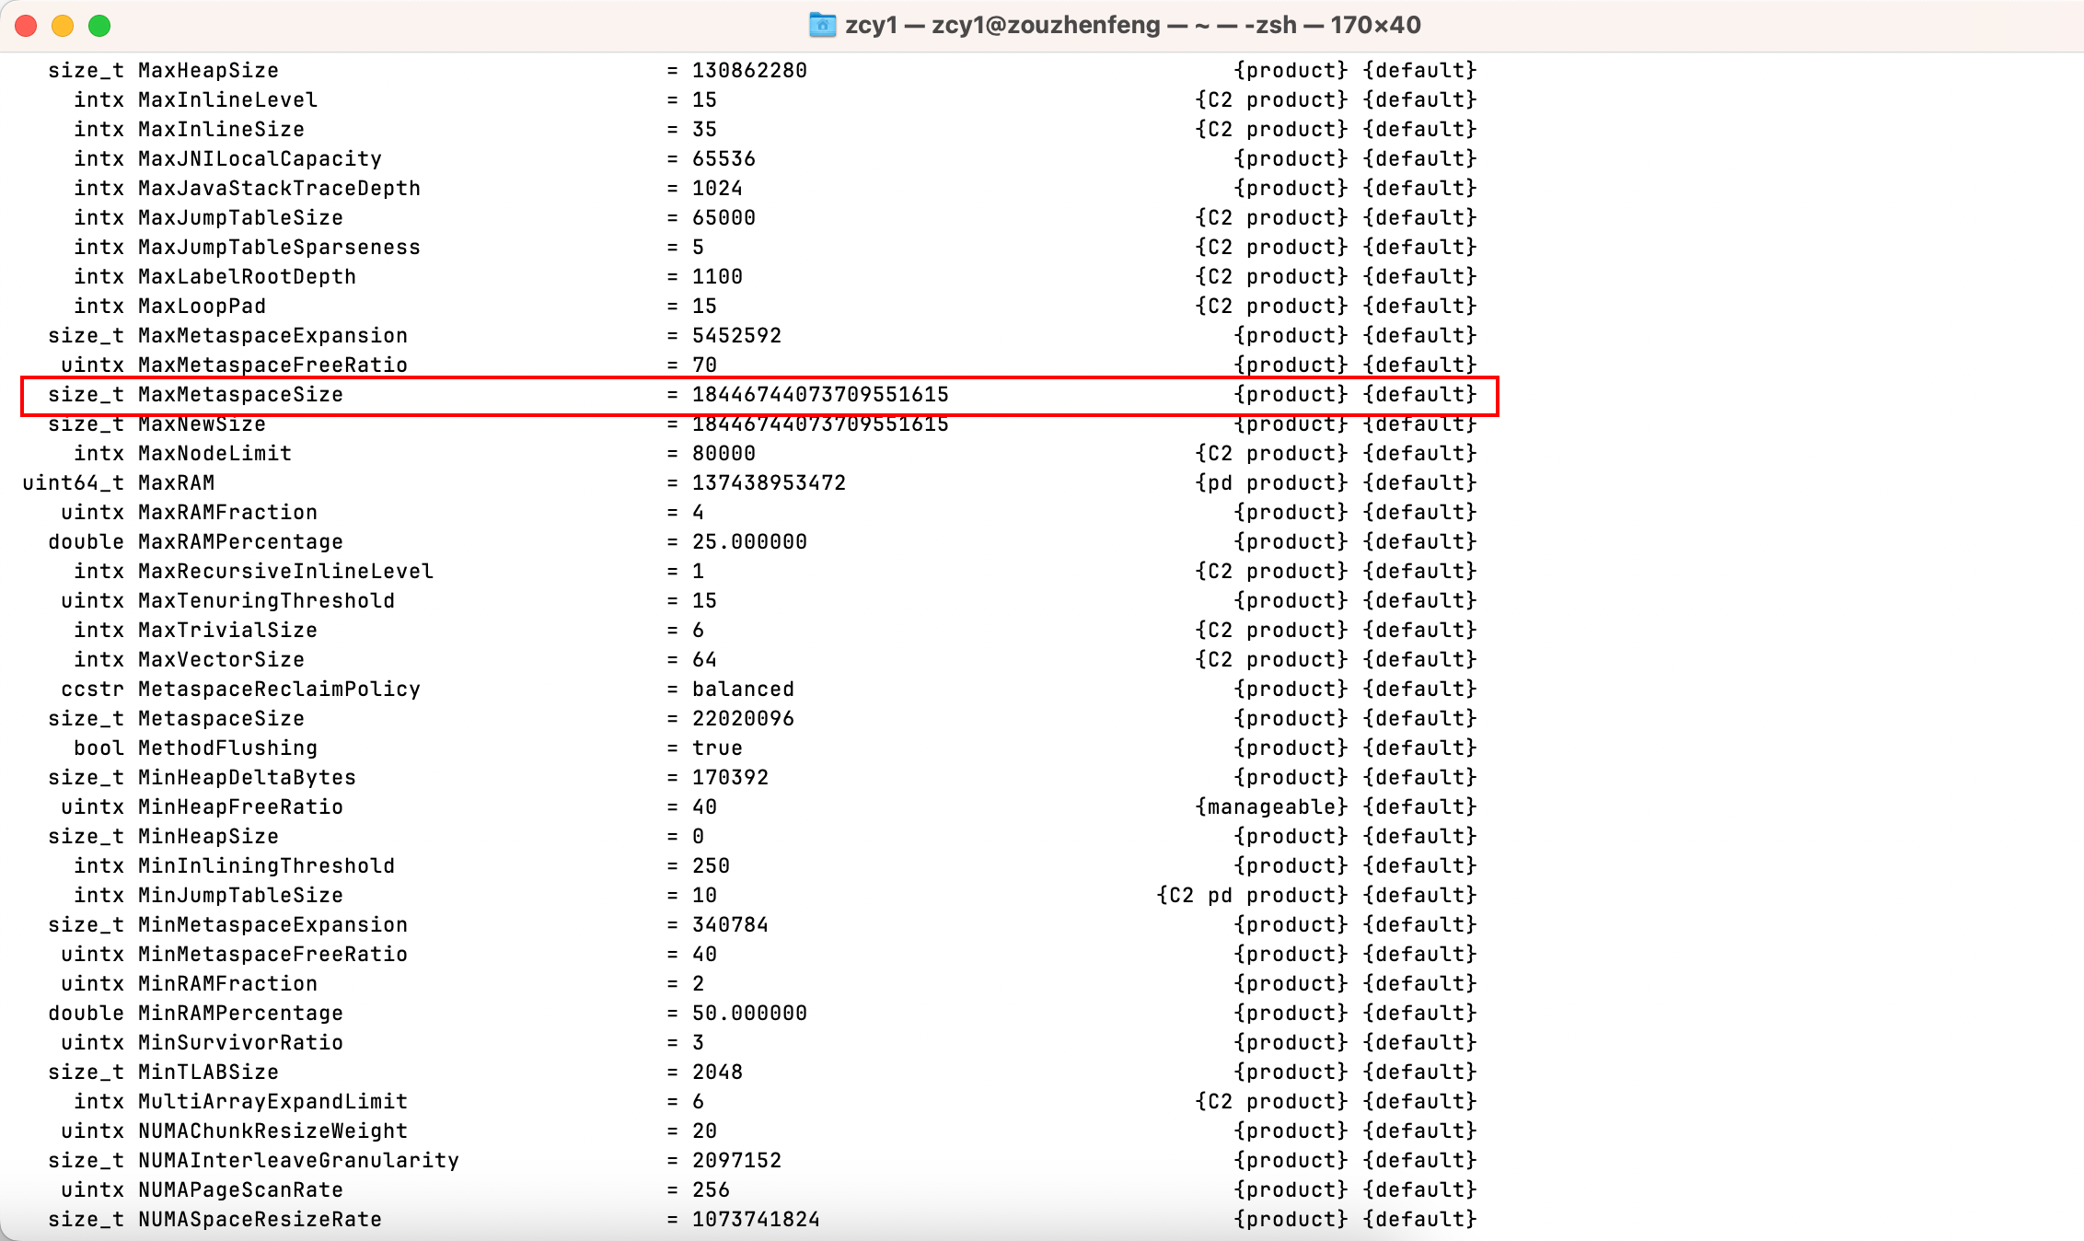This screenshot has height=1241, width=2084.
Task: Click the C2 product tag on MaxInlineLevel
Action: point(1271,99)
